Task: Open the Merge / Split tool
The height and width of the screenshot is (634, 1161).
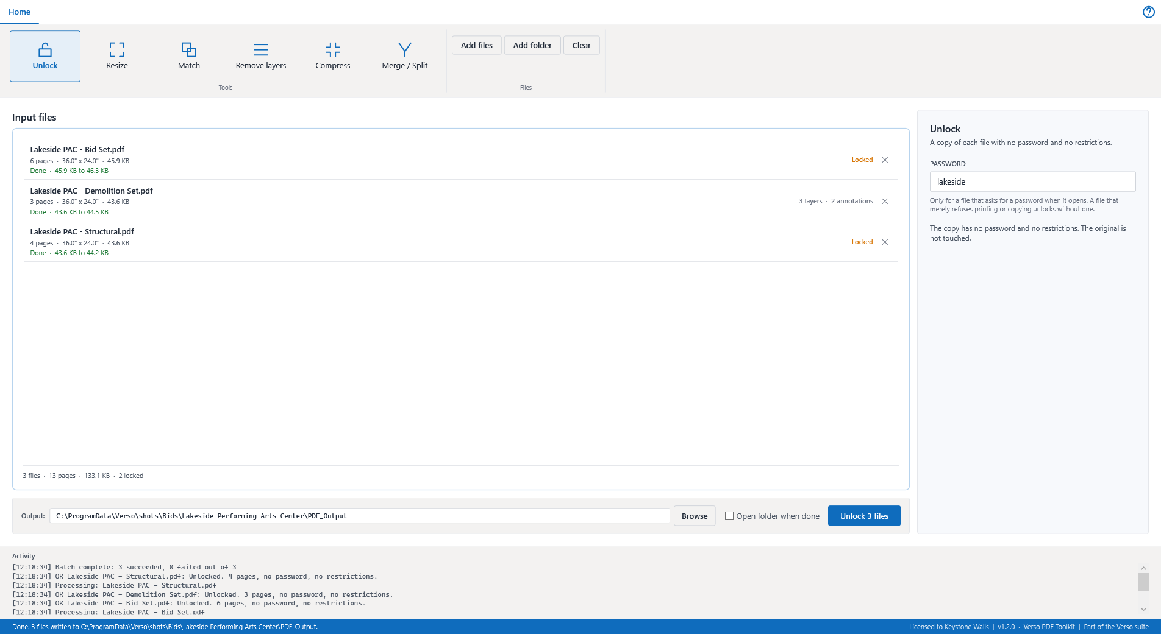Action: pyautogui.click(x=405, y=56)
